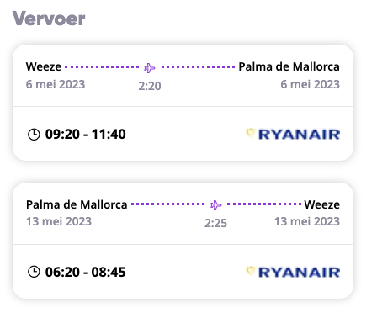Click Palma de Mallorca origin in return card
Viewport: 377px width, 313px height.
(x=77, y=204)
